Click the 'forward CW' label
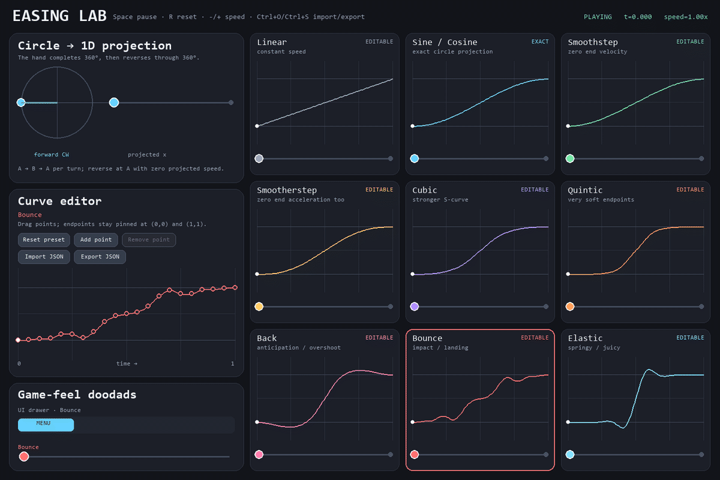This screenshot has width=720, height=480. [x=52, y=155]
